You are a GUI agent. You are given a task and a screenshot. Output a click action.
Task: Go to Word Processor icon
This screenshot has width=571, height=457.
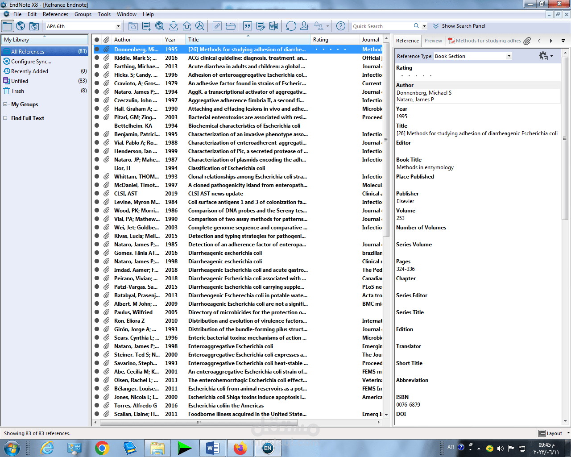(x=274, y=26)
